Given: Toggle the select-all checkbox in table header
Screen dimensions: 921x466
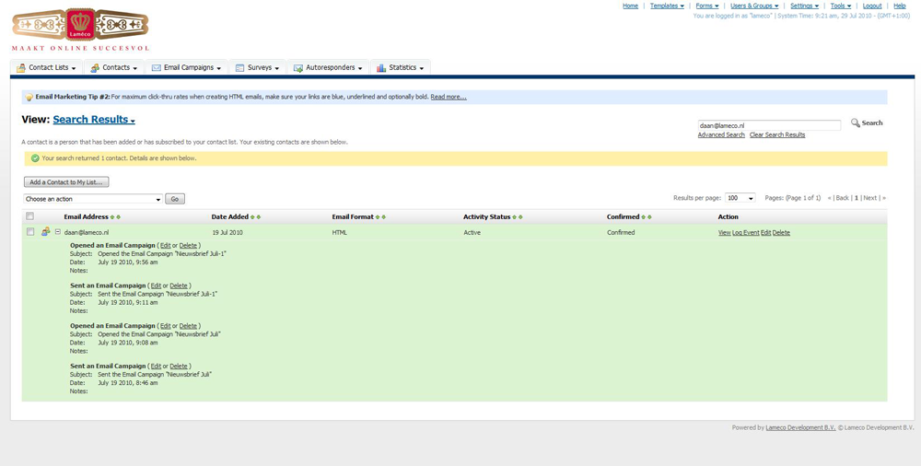Looking at the screenshot, I should (30, 216).
